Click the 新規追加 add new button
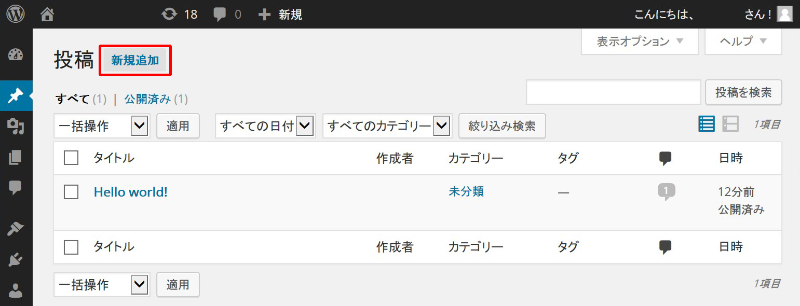800x306 pixels. [x=135, y=61]
